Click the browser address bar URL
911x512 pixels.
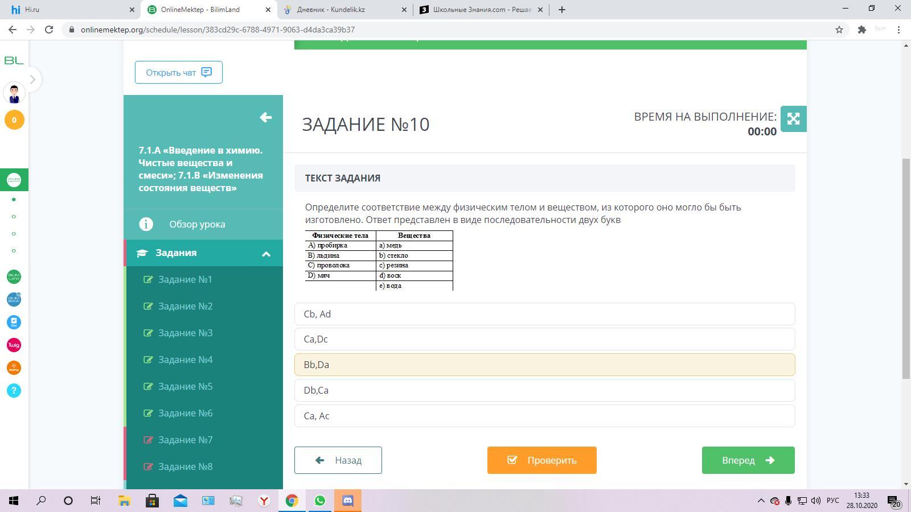tap(218, 30)
